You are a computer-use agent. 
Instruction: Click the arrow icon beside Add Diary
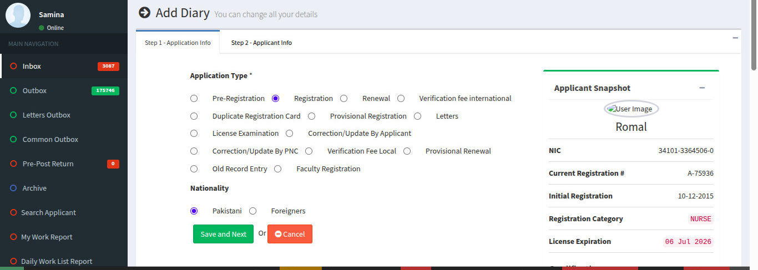click(144, 13)
